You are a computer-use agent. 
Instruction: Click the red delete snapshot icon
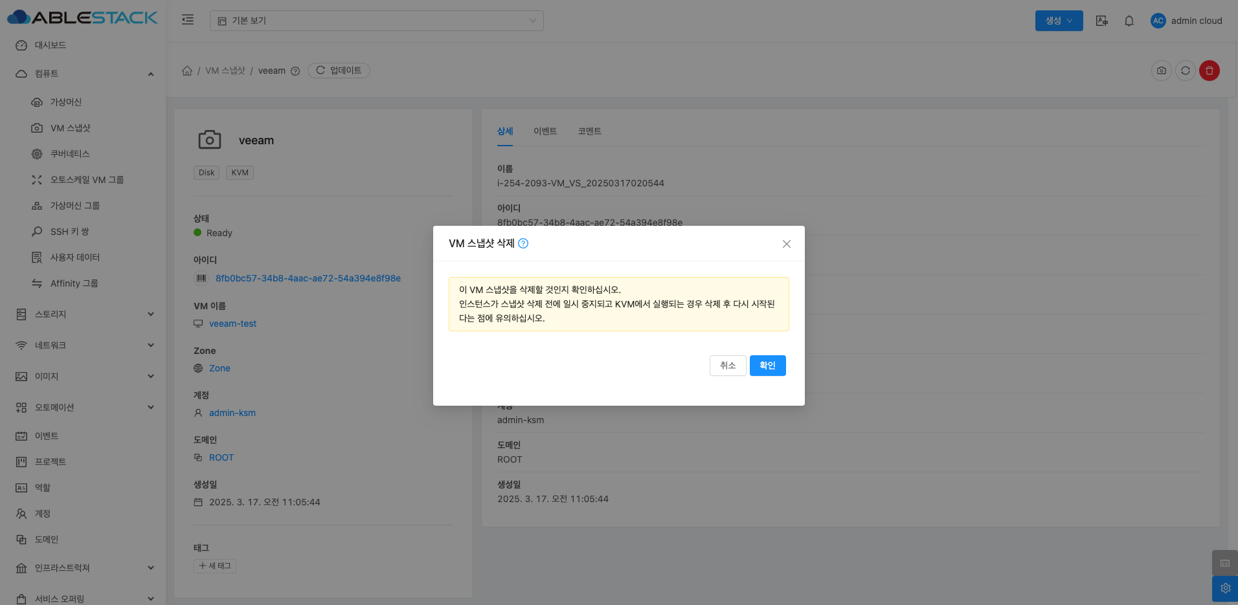1209,71
